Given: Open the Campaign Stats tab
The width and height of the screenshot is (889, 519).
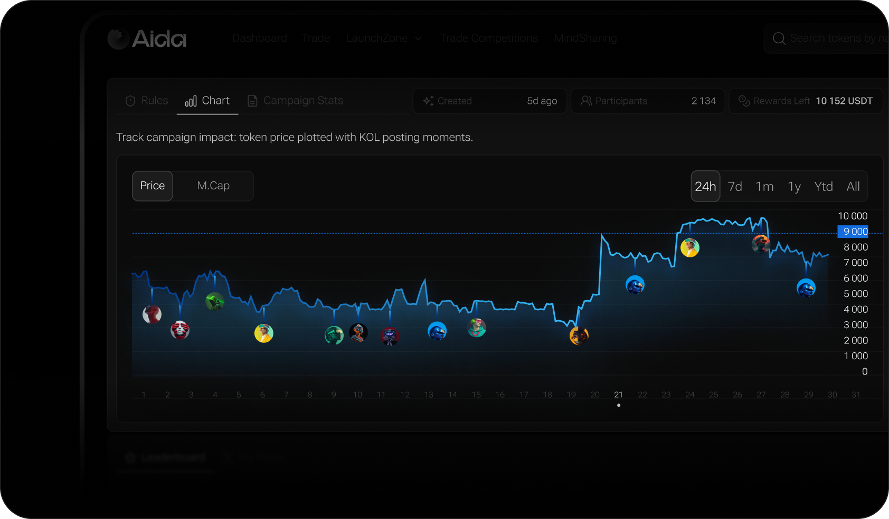Looking at the screenshot, I should coord(303,101).
